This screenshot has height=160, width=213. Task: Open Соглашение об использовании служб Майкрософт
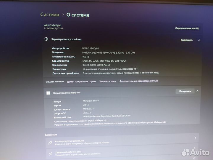pos(81,121)
